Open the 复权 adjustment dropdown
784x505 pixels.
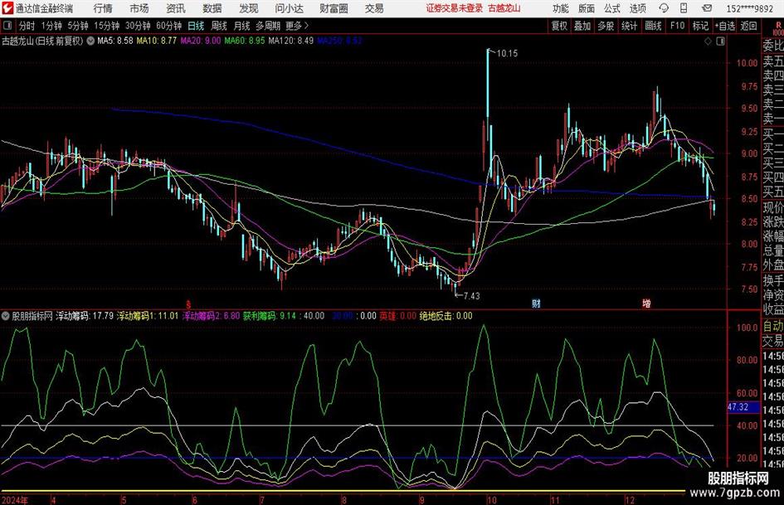(559, 25)
